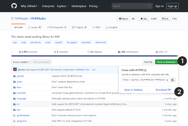Click the test folder icon
The height and width of the screenshot is (126, 188).
click(x=15, y=110)
